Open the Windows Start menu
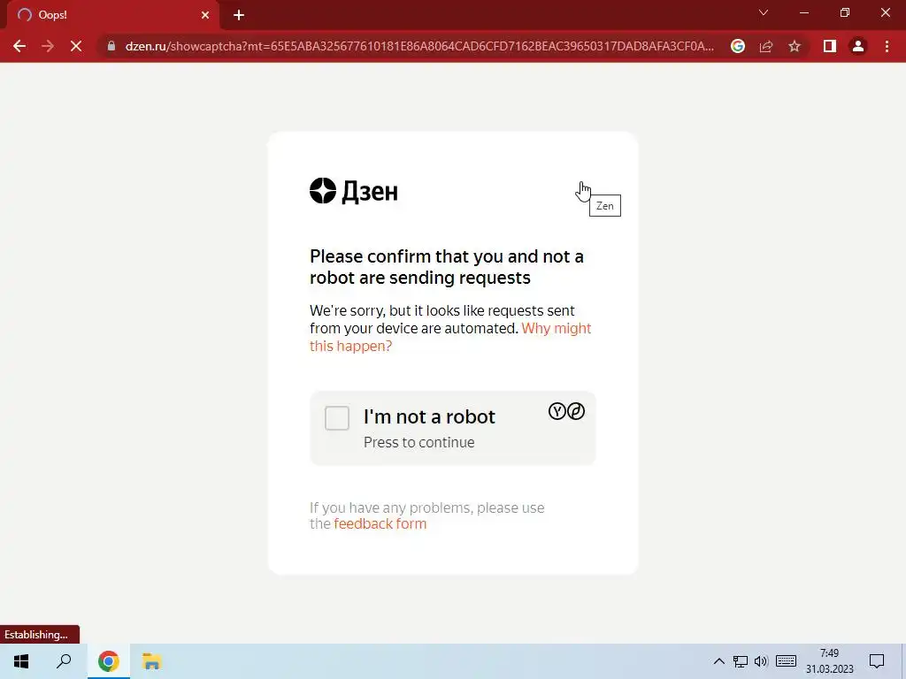The width and height of the screenshot is (906, 679). [21, 661]
